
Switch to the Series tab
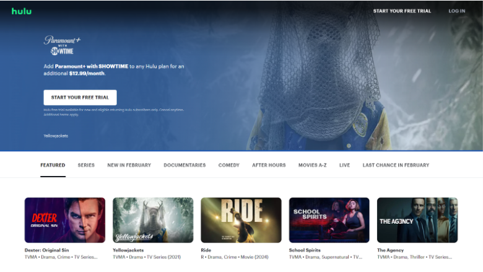click(86, 165)
